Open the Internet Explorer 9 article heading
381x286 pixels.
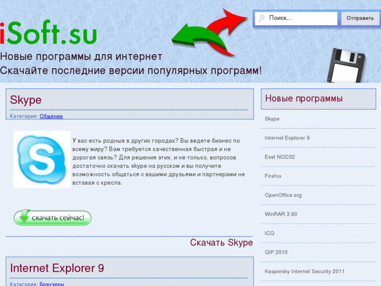(57, 268)
